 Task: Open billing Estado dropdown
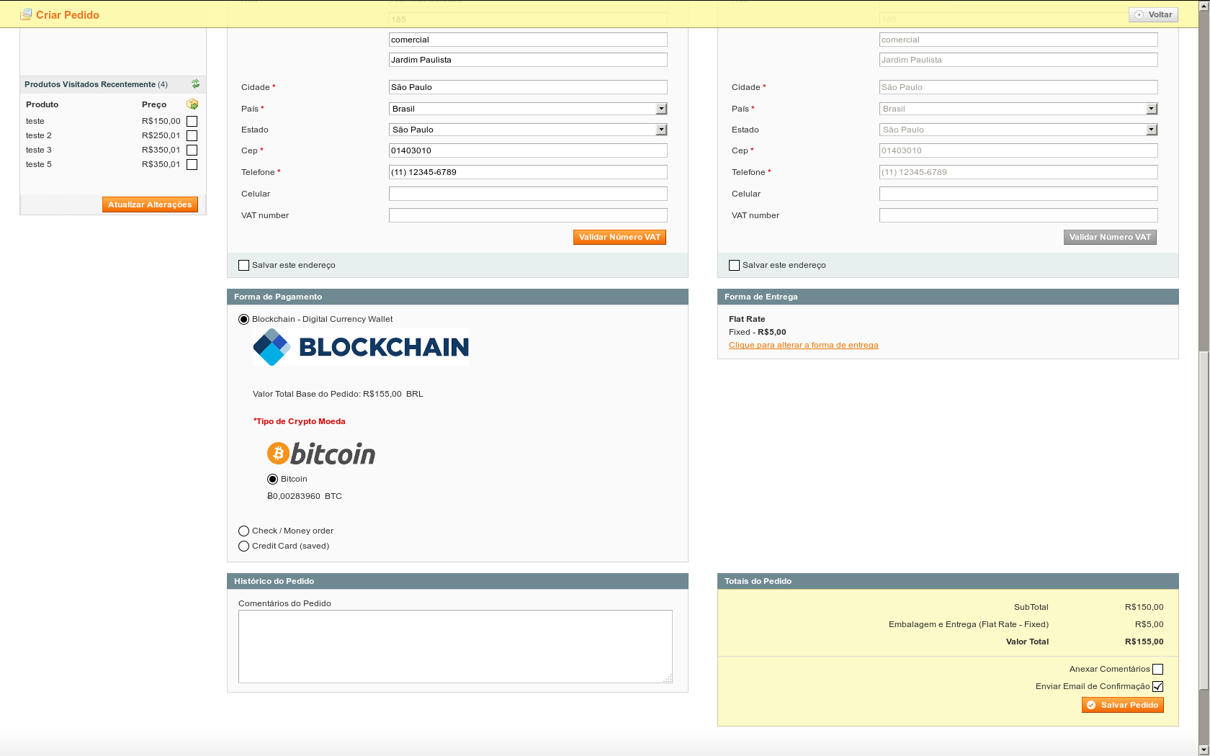528,130
